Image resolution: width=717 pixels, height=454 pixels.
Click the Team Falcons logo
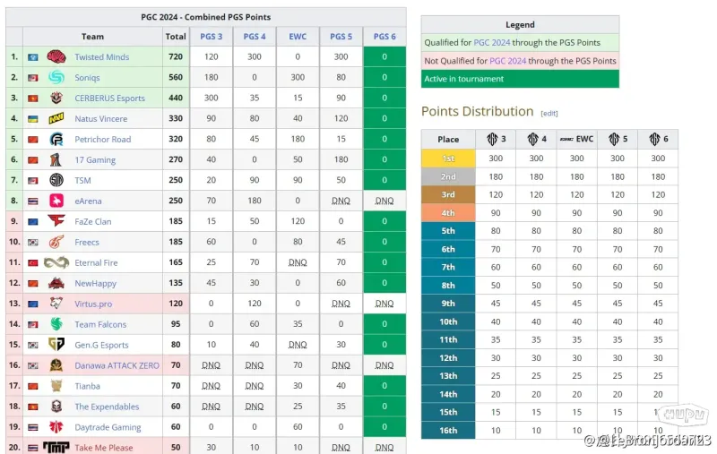coord(56,324)
